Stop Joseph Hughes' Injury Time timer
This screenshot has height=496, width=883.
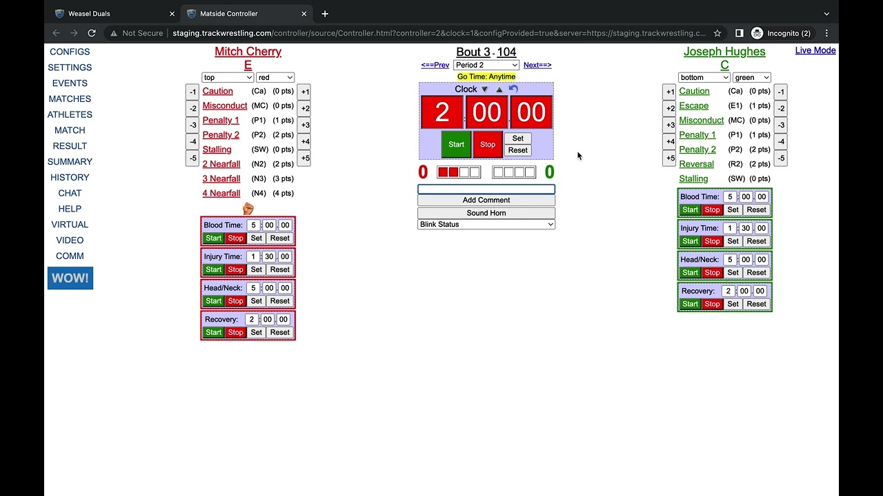pyautogui.click(x=712, y=241)
